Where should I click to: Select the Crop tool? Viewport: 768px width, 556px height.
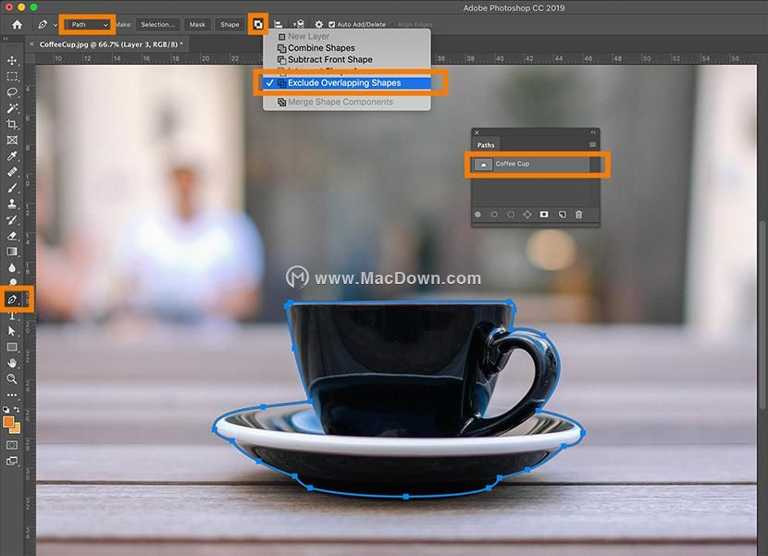12,124
